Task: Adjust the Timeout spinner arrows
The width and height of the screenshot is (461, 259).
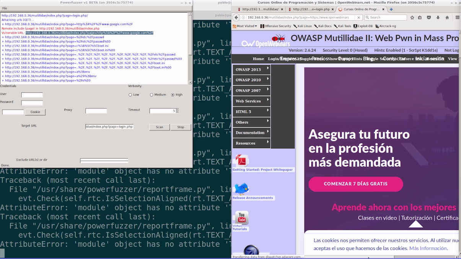Action: click(177, 111)
